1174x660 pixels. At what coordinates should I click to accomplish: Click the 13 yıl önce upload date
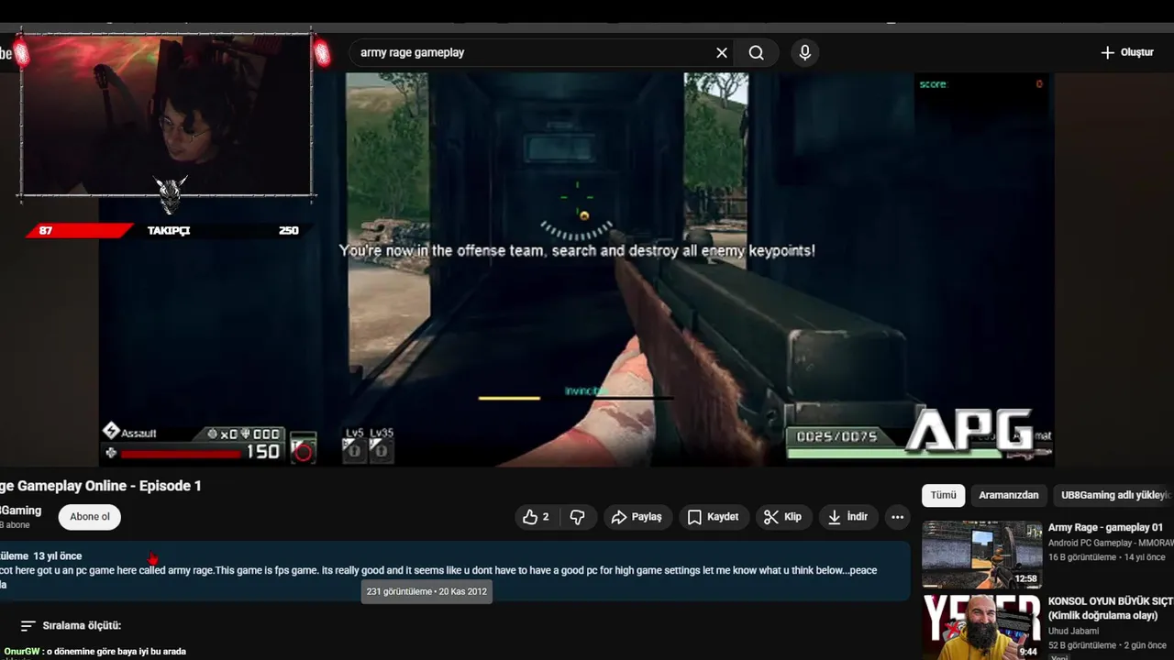pos(58,556)
